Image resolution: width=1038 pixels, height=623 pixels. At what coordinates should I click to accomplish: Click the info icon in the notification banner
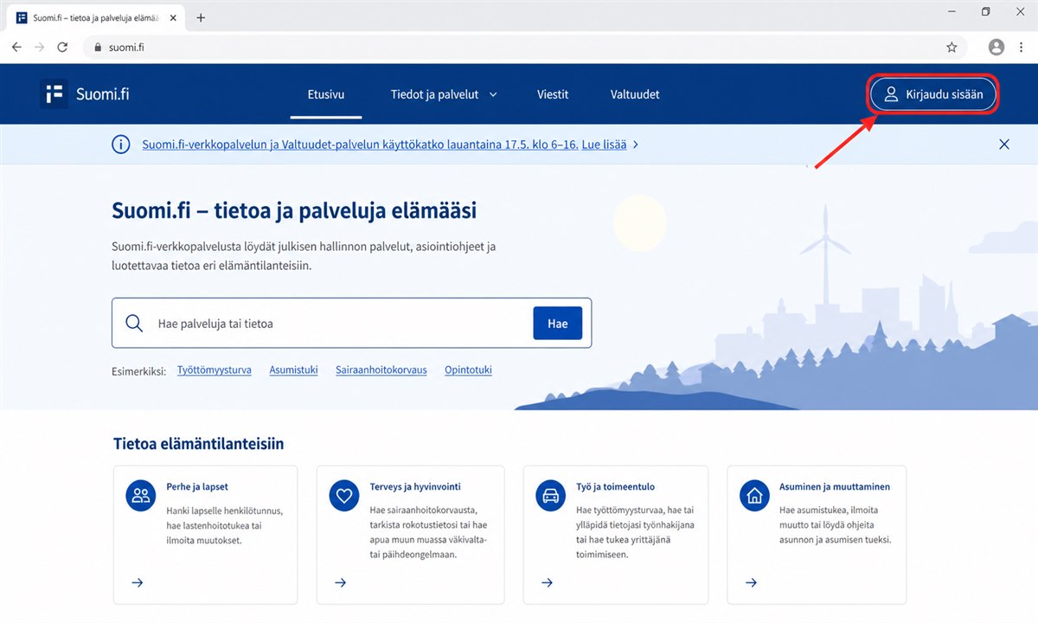pyautogui.click(x=121, y=145)
